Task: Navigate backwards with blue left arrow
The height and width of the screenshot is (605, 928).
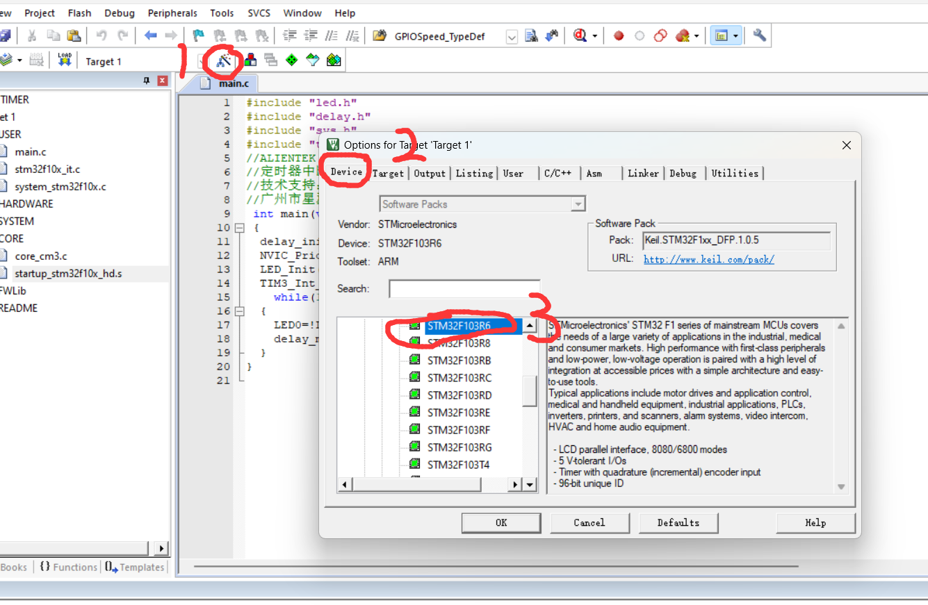Action: click(150, 35)
